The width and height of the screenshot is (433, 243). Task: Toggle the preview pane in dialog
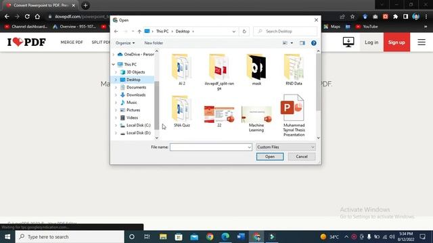(x=302, y=43)
